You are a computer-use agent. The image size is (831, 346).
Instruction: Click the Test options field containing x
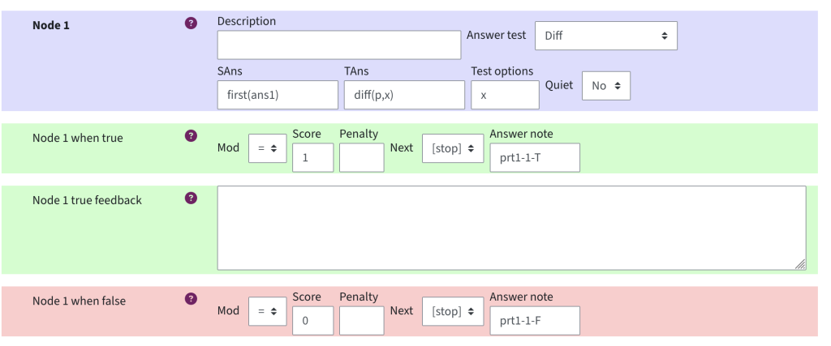[505, 96]
